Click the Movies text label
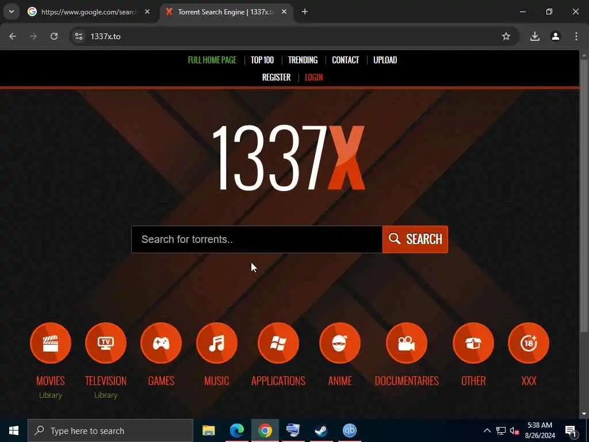 [x=51, y=381]
